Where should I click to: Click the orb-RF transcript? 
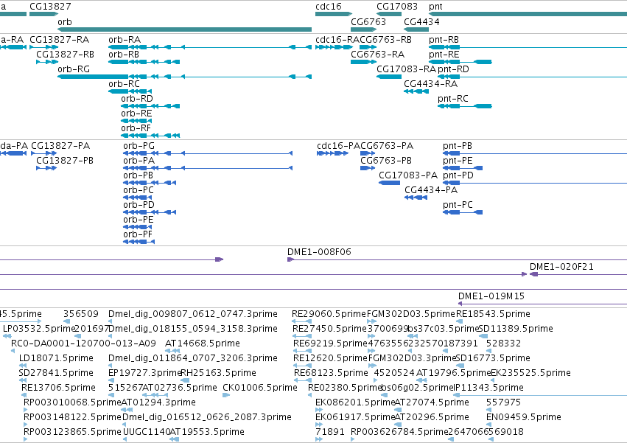click(x=136, y=128)
